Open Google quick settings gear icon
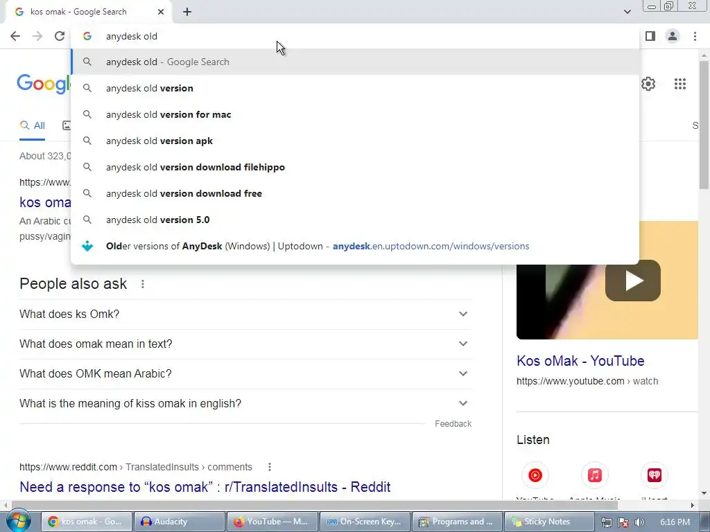710x532 pixels. (648, 84)
